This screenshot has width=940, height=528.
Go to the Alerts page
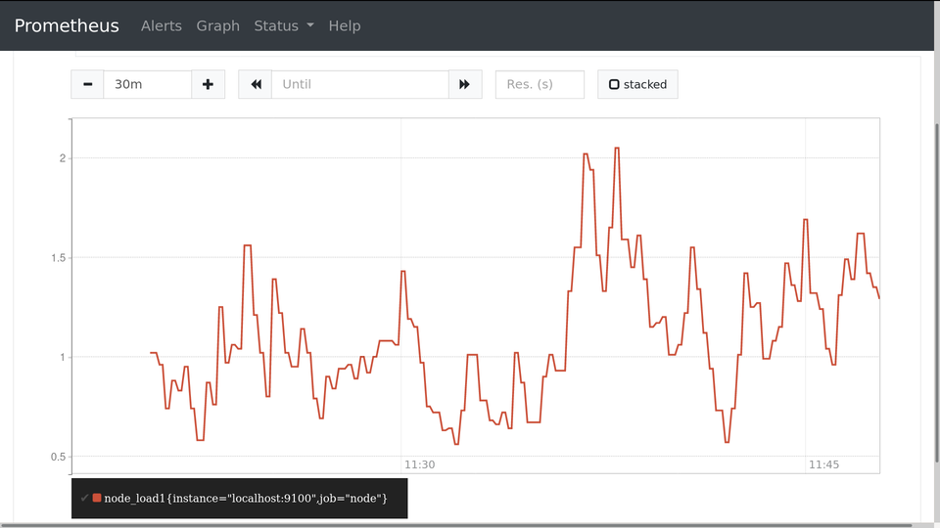click(x=162, y=25)
